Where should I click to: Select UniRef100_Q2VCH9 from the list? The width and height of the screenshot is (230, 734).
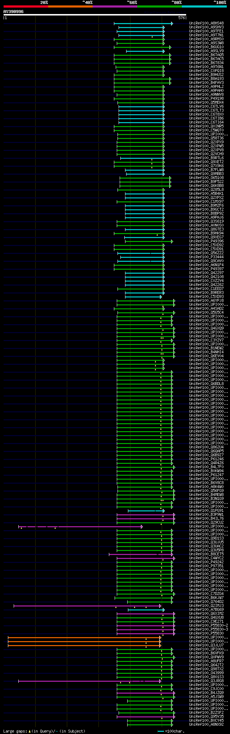pos(207,154)
